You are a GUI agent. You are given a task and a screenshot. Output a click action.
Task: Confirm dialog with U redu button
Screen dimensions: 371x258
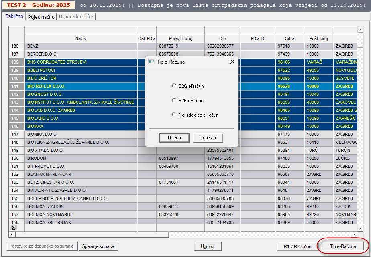tap(174, 138)
